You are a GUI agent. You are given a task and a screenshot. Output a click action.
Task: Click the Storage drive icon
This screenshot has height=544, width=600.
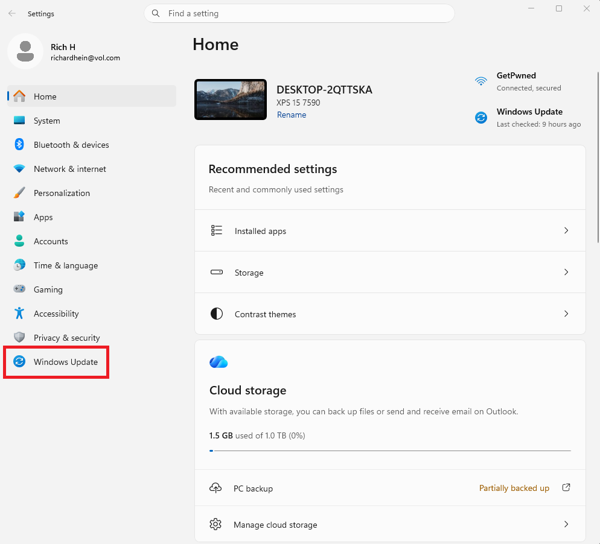[217, 272]
